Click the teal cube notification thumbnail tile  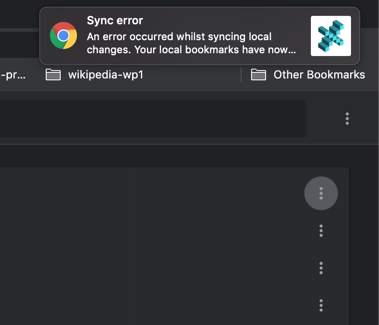coord(330,35)
